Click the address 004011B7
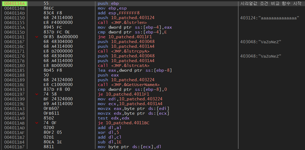Image resolution: width=305 pixels, height=150 pixels. (14, 147)
